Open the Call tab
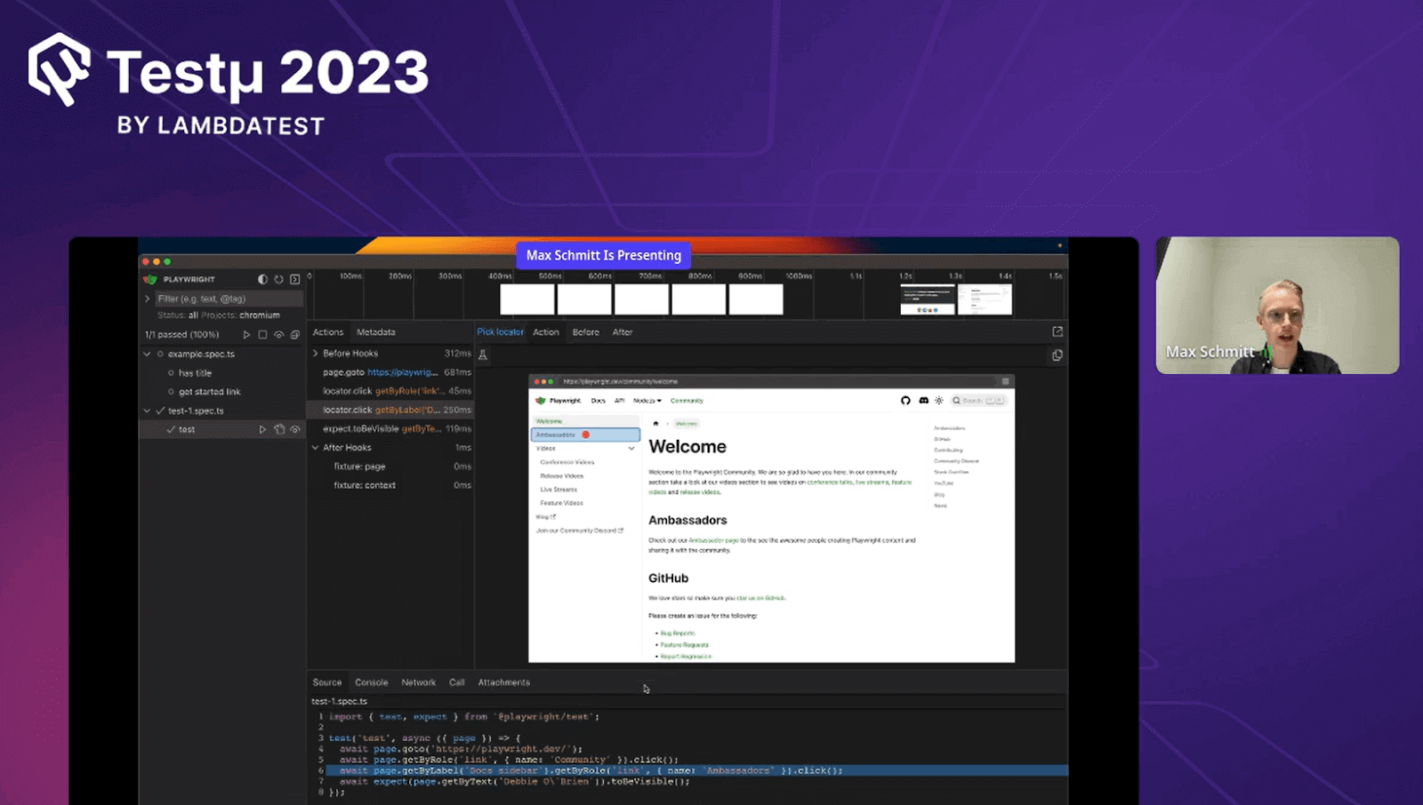Viewport: 1423px width, 805px height. [x=457, y=682]
